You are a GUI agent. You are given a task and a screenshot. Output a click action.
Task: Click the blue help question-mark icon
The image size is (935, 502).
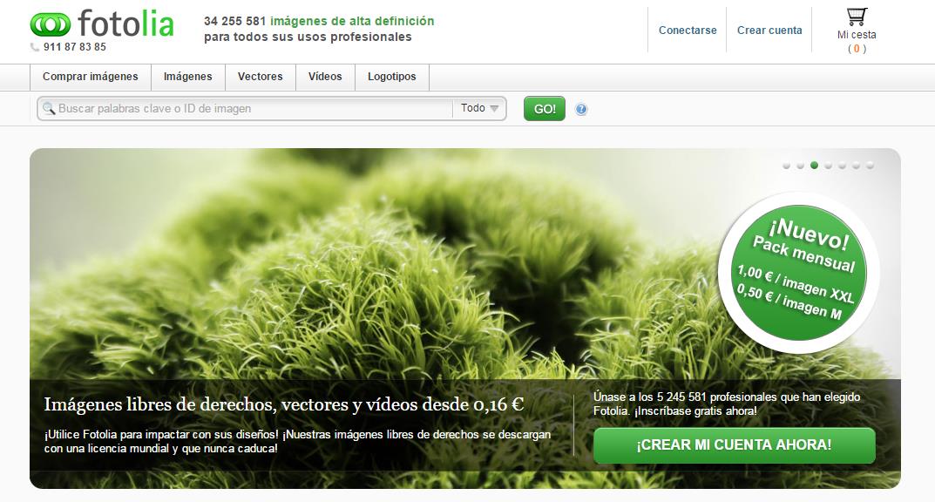[581, 109]
